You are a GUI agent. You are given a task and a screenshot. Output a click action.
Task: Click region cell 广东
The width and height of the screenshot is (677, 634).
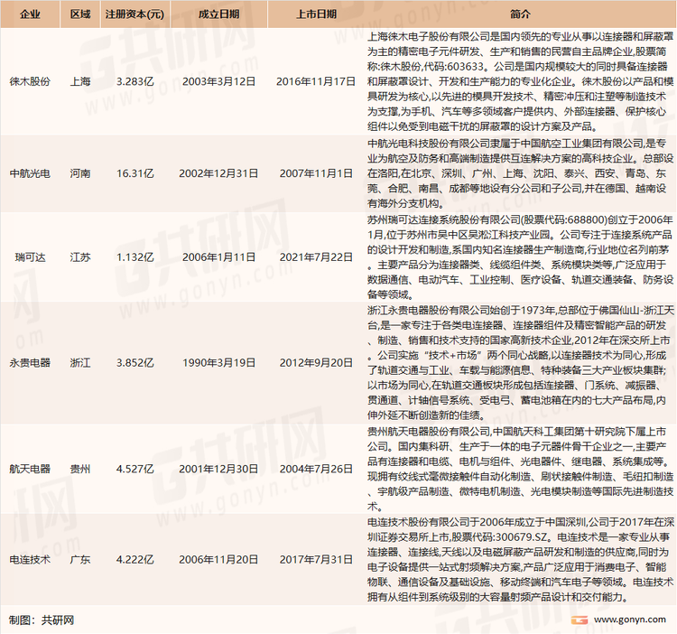[x=80, y=560]
